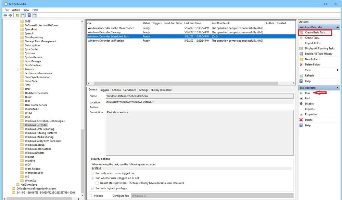Click the Name field with Windows Defender Scheduled Scan
Image resolution: width=342 pixels, height=200 pixels.
(x=200, y=96)
